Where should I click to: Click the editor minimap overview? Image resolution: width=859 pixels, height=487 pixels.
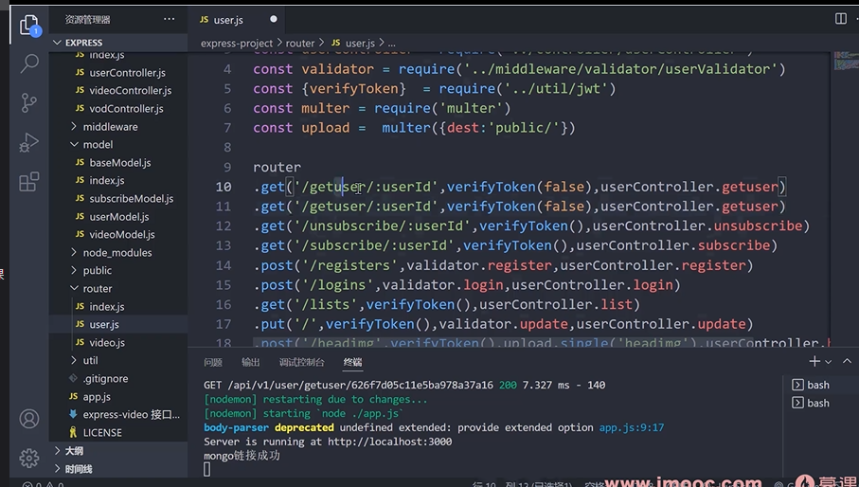846,61
